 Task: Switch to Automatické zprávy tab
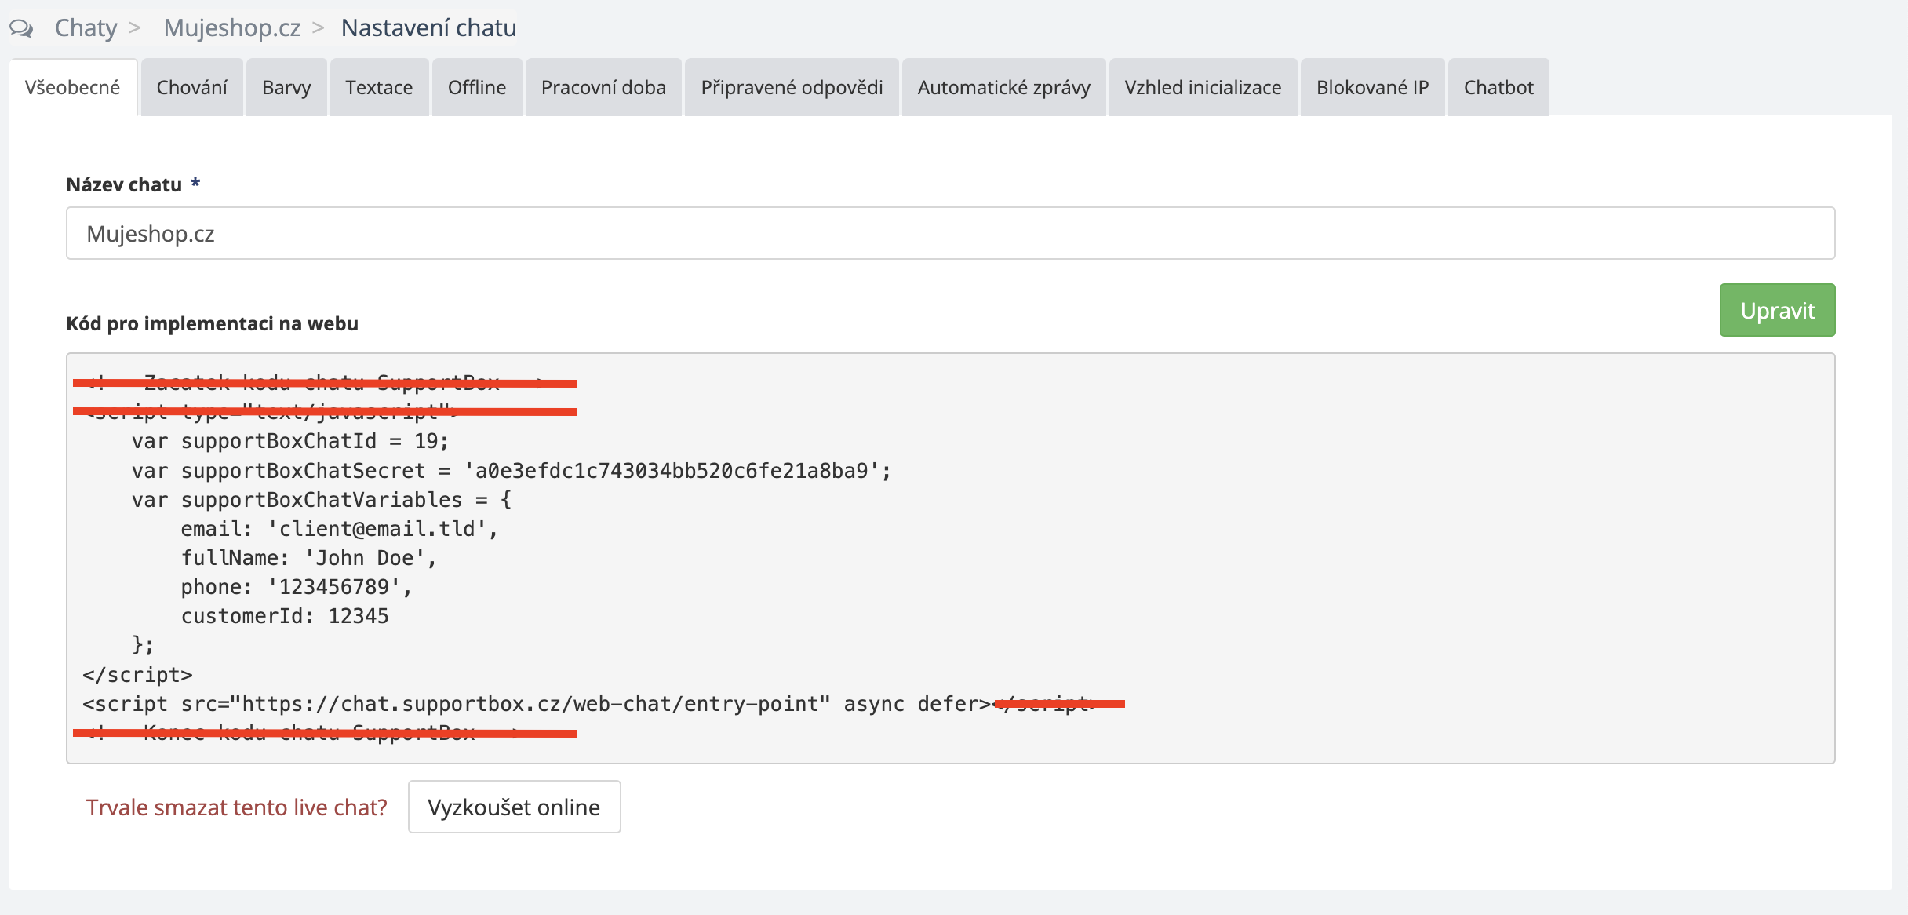tap(1004, 87)
